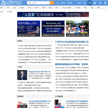Open the VR/AR nav item
Image resolution: width=108 pixels, height=108 pixels.
click(37, 7)
